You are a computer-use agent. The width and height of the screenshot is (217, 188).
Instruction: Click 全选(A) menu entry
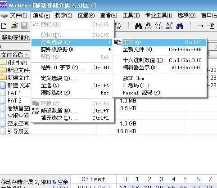[x=72, y=85]
